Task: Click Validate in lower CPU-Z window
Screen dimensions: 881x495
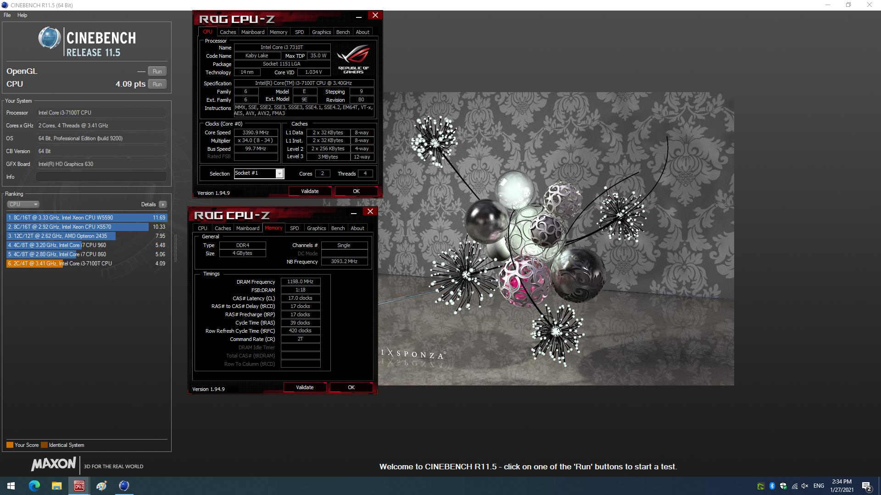Action: tap(305, 387)
